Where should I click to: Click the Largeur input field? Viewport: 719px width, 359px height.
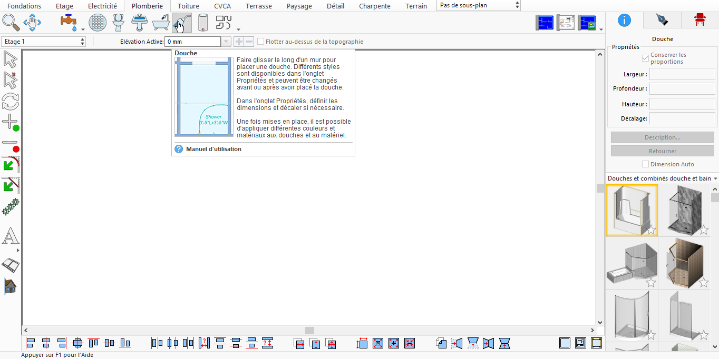click(x=682, y=74)
